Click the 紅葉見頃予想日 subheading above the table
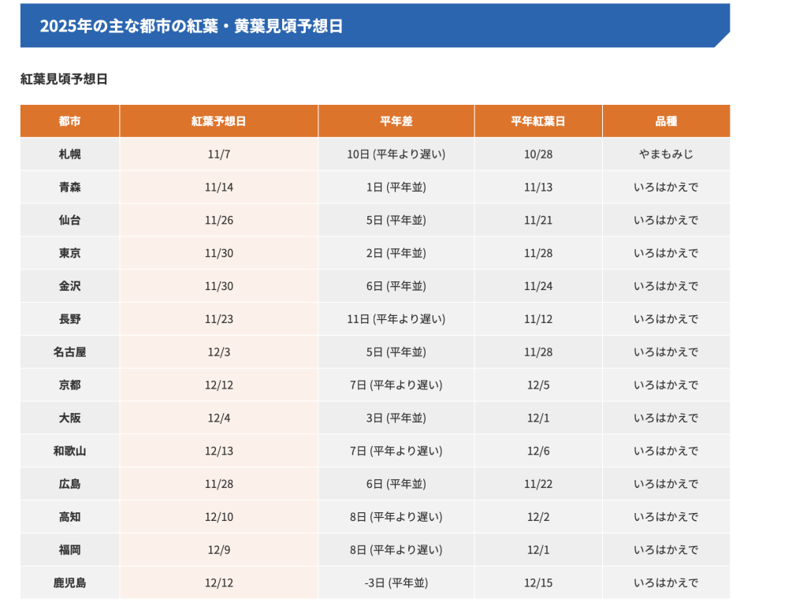The image size is (807, 610). pos(64,79)
